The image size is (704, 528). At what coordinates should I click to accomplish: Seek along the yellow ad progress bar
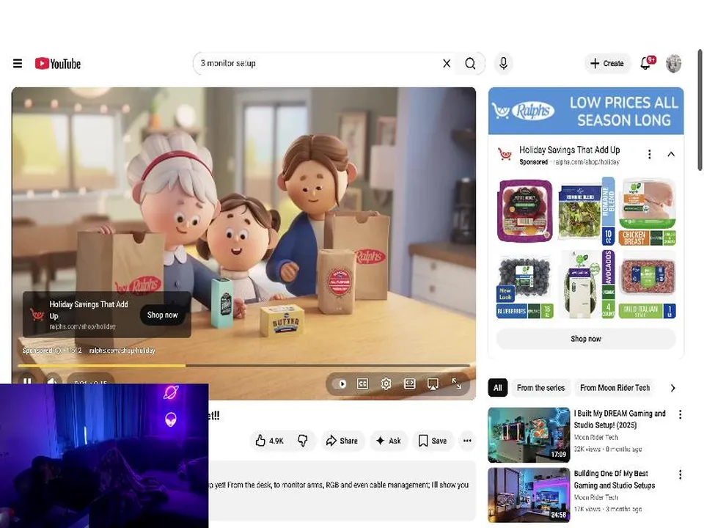point(243,365)
